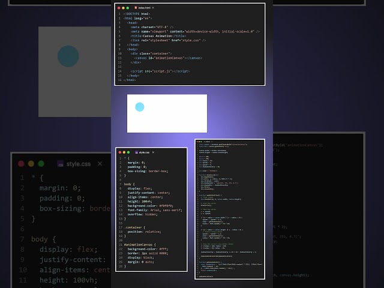Click the '<!DOCTYPE html>' line in index.html

(x=137, y=14)
